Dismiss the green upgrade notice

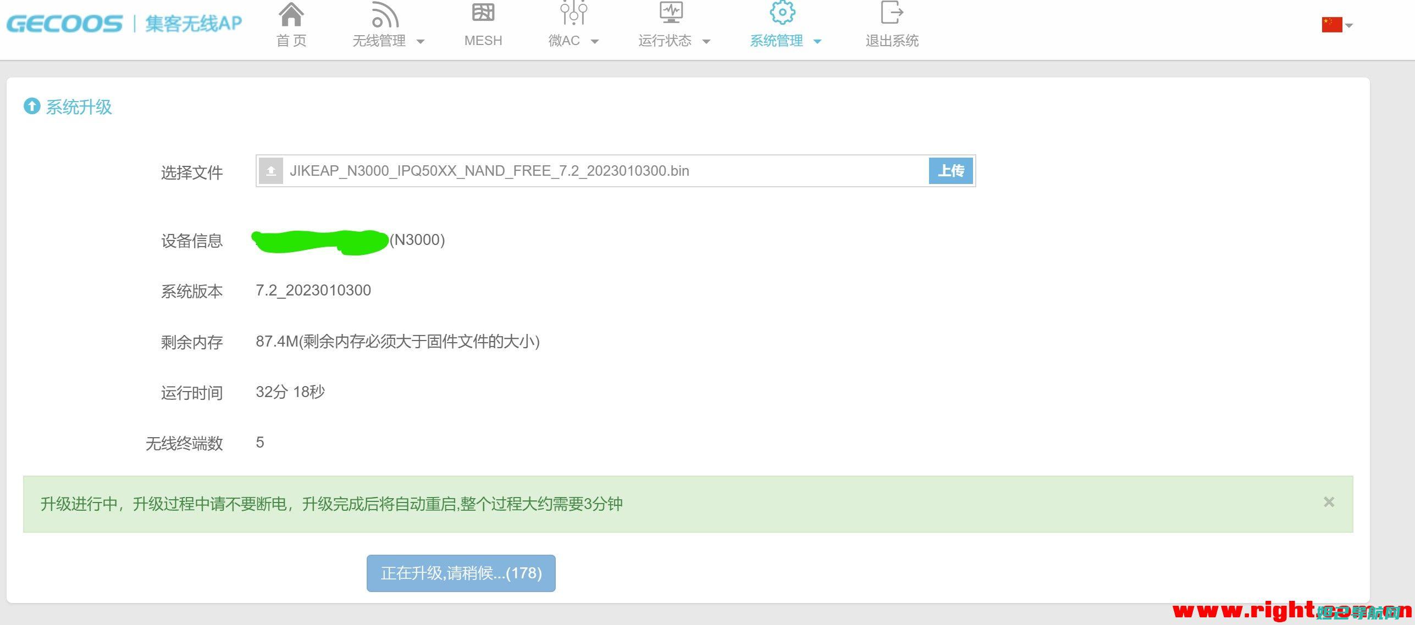tap(1329, 502)
